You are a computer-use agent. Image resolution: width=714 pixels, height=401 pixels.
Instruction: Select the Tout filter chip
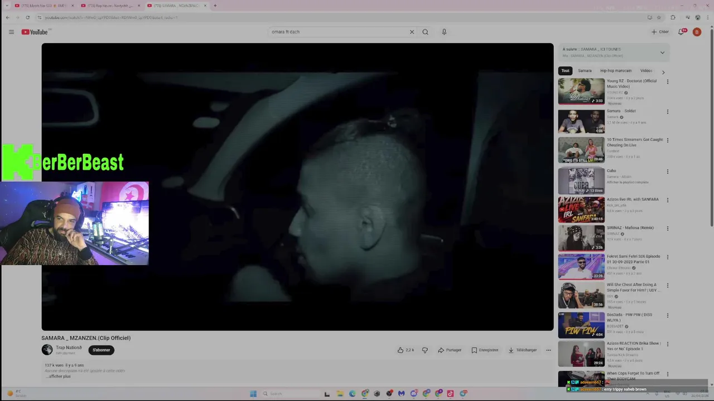565,71
